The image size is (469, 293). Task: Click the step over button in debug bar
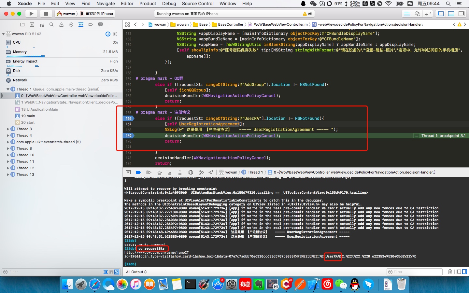click(159, 172)
